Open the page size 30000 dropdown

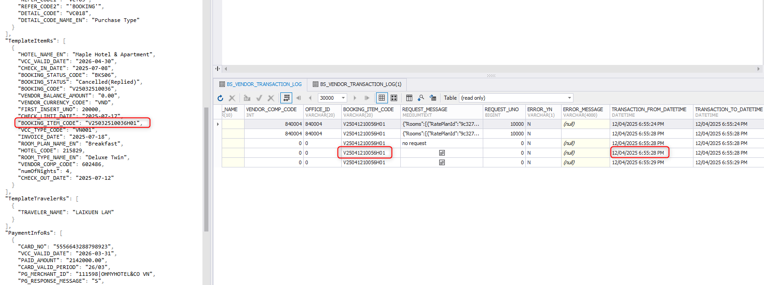(x=343, y=98)
